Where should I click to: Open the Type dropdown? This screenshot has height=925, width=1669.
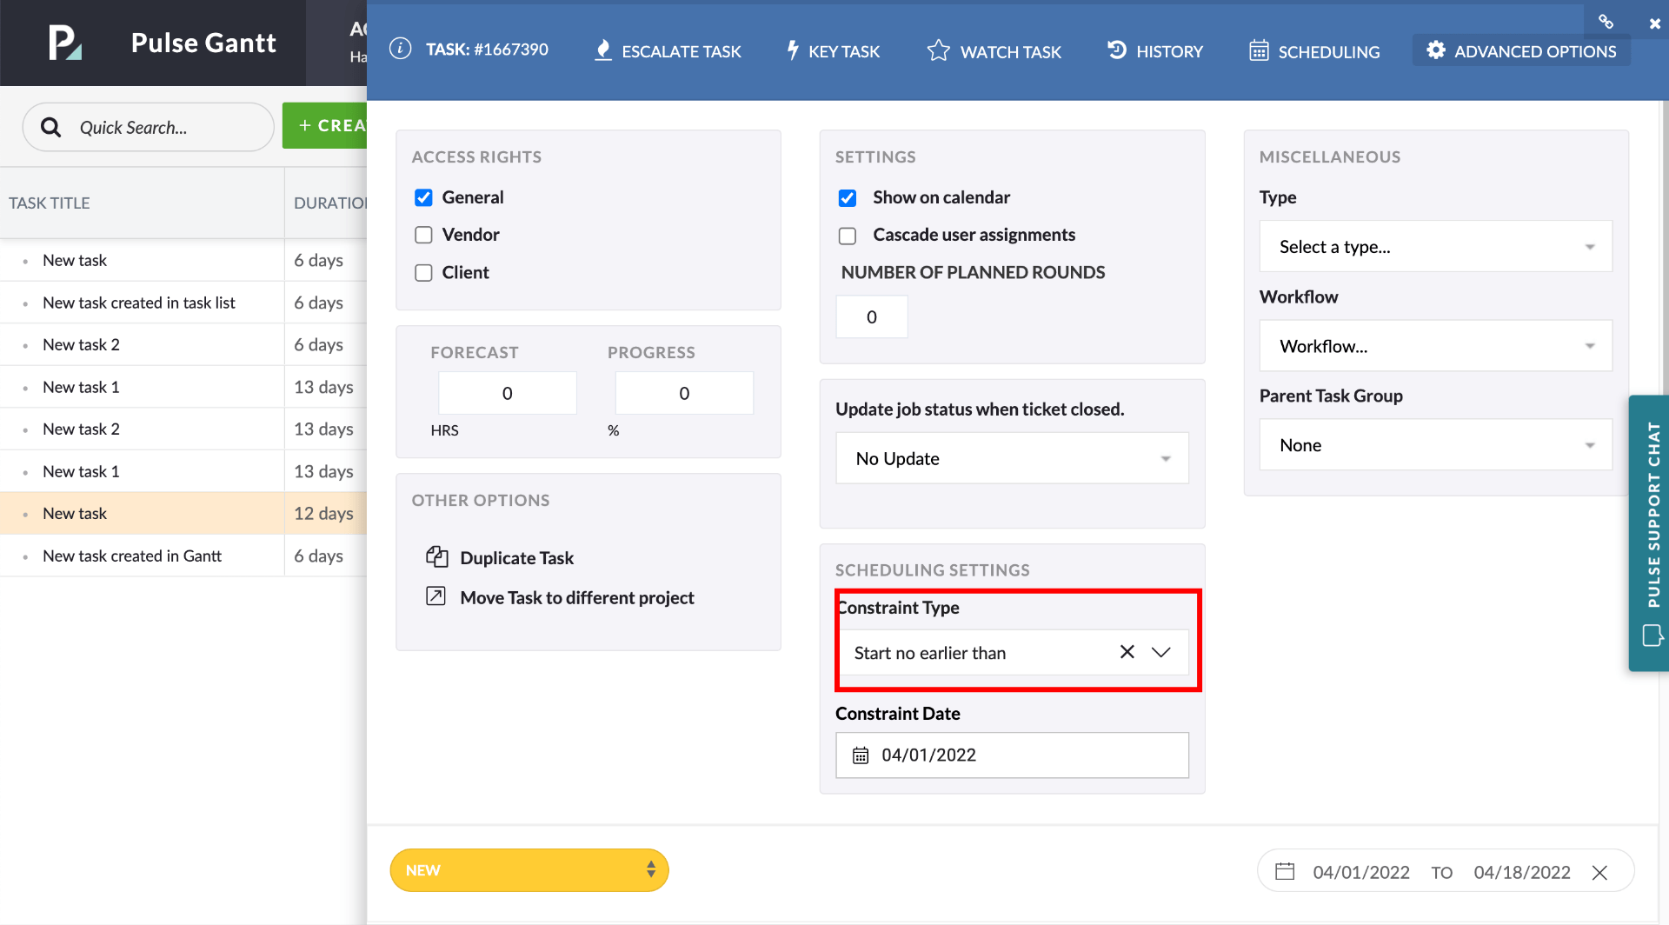pos(1435,247)
